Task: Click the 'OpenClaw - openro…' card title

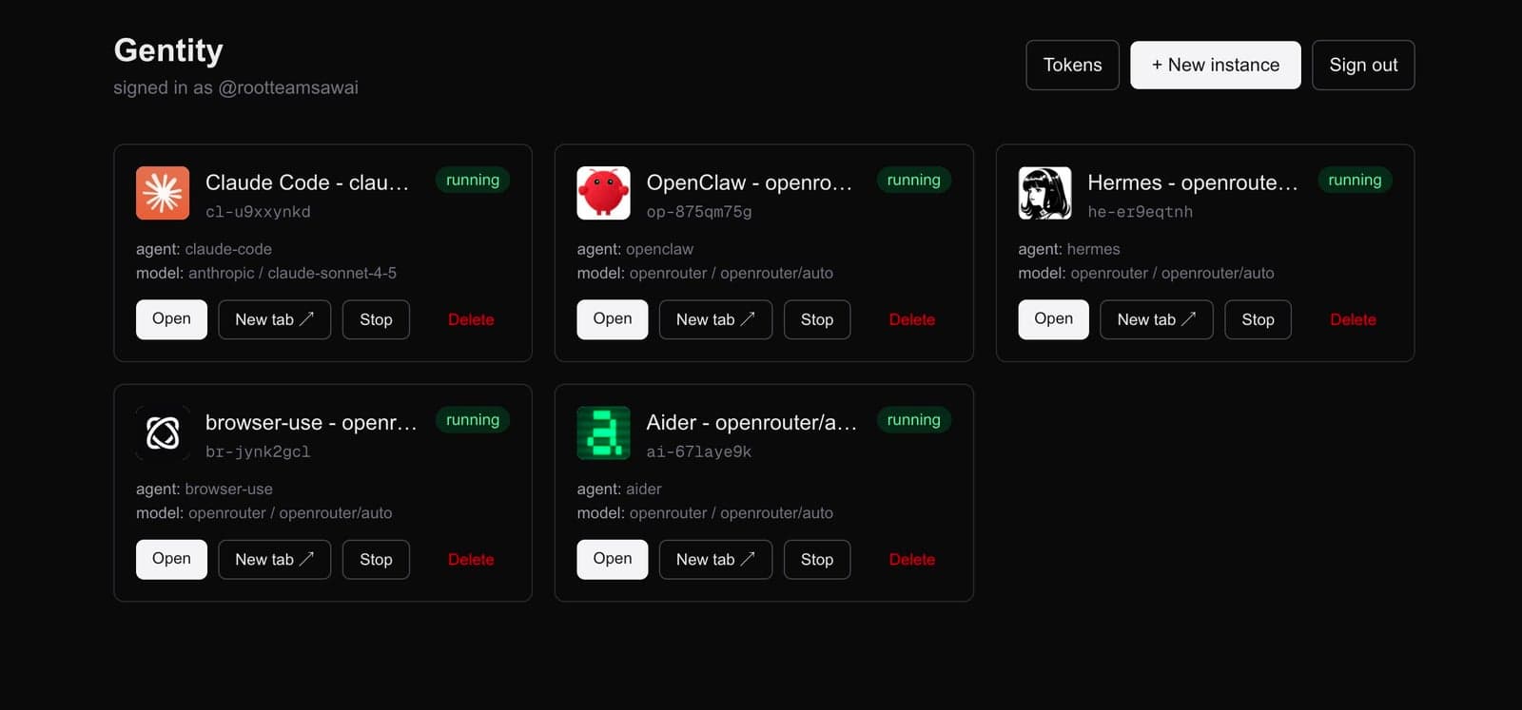Action: click(749, 182)
